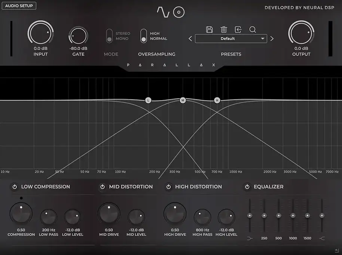Click the input level meter bar
Screen dimensions: 342x255
point(11,39)
